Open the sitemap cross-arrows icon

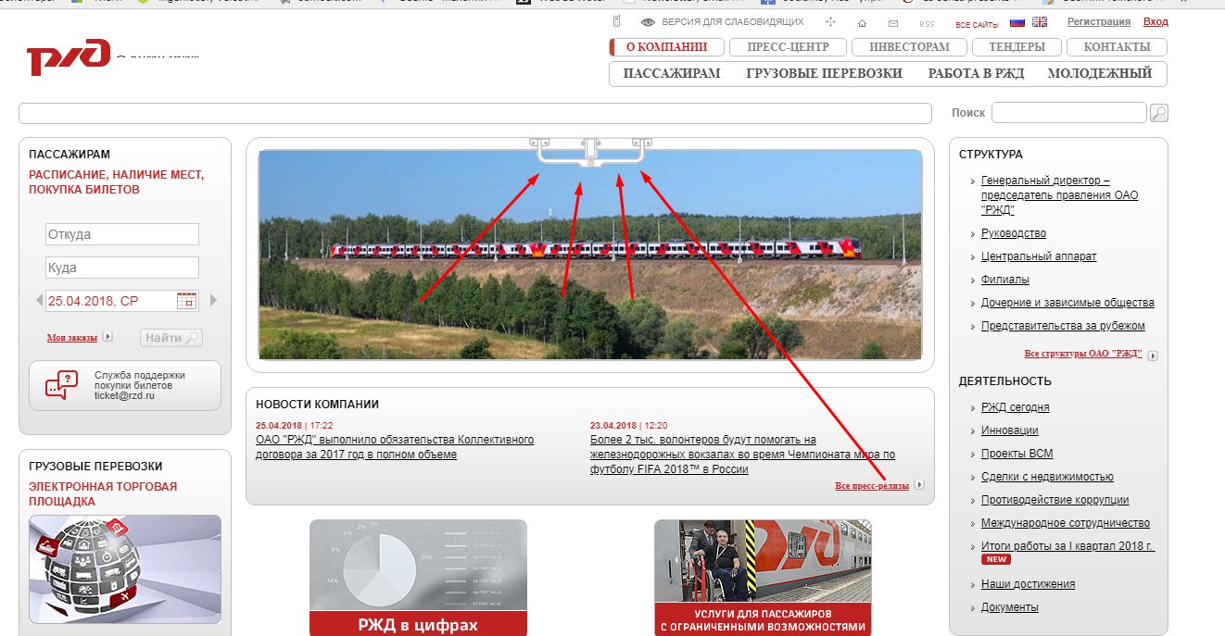[x=830, y=22]
